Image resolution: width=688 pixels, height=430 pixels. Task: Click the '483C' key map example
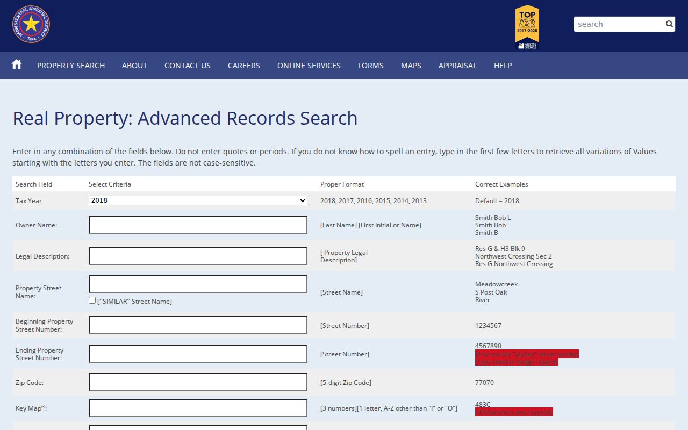pyautogui.click(x=483, y=404)
